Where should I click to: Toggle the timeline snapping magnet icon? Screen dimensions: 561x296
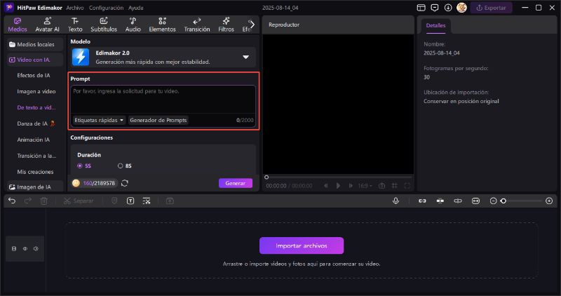click(x=440, y=201)
